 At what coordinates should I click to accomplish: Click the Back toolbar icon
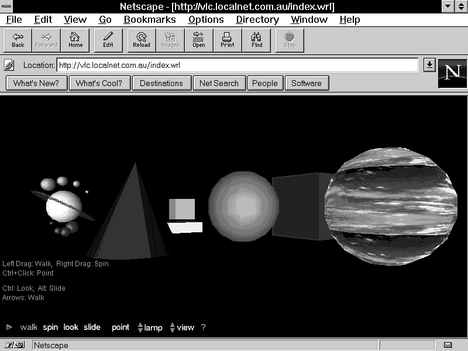pos(18,40)
